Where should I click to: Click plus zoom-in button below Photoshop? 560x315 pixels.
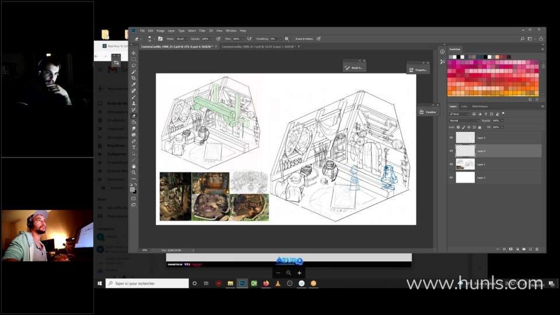(299, 273)
